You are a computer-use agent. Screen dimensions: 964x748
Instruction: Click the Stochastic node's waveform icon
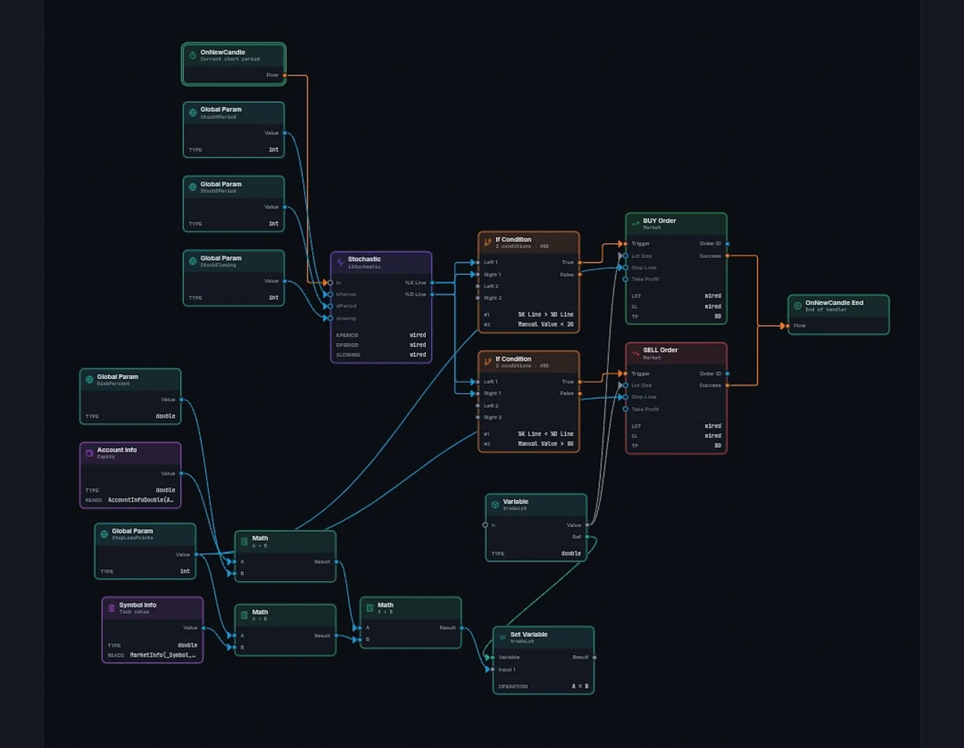340,262
